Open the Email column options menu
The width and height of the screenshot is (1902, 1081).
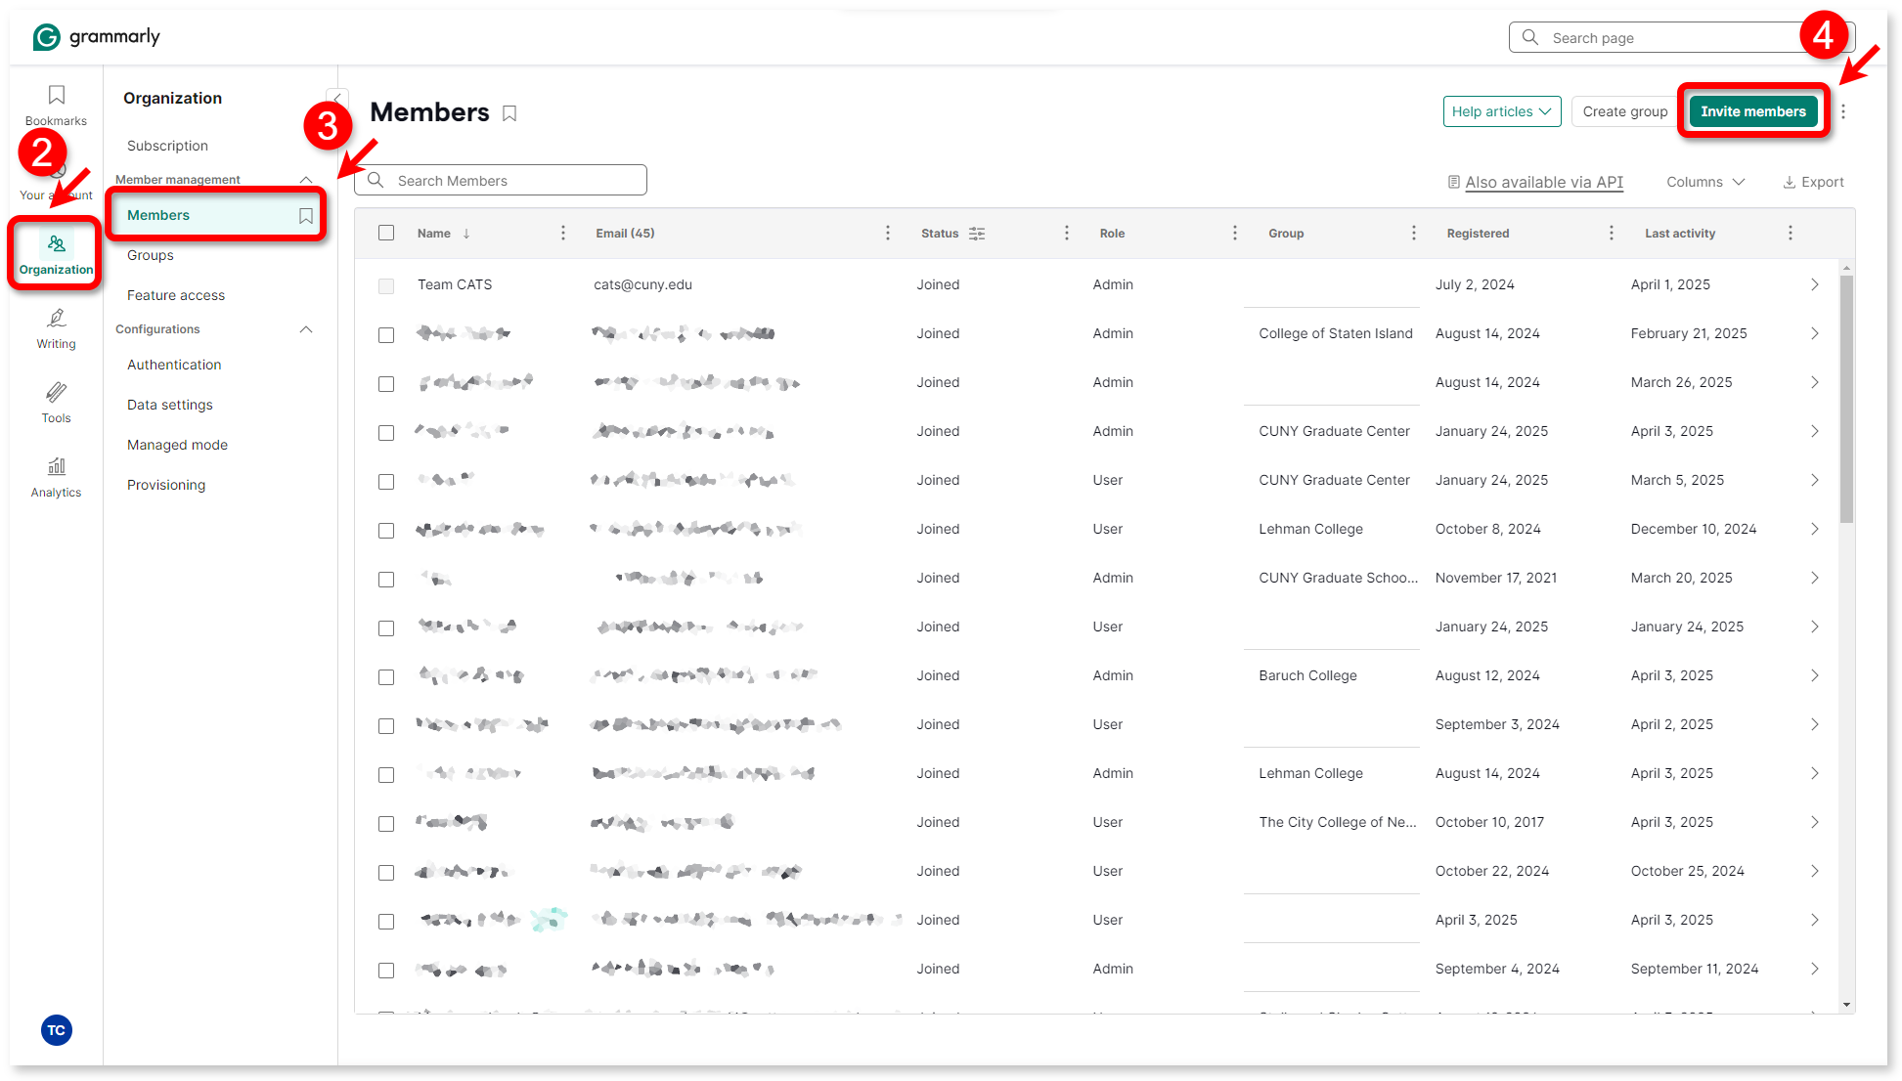pyautogui.click(x=888, y=233)
